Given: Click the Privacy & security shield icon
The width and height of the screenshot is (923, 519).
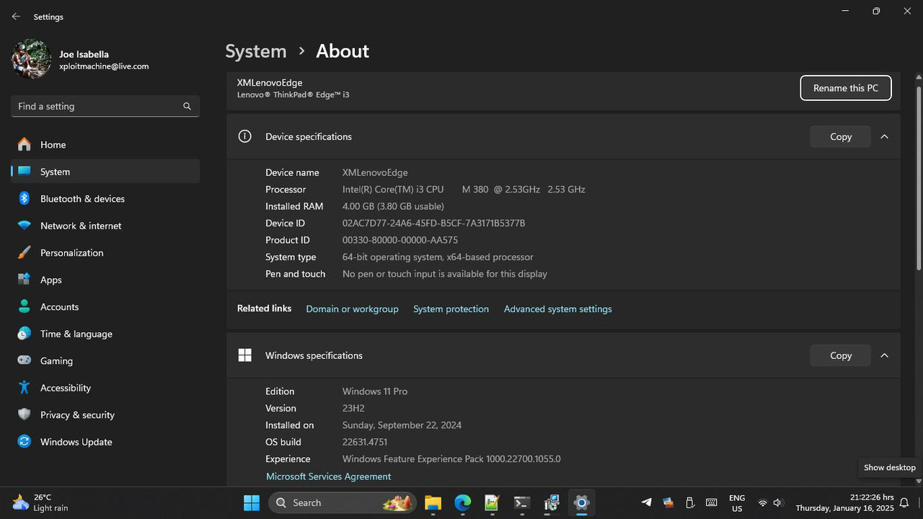Looking at the screenshot, I should 25,414.
